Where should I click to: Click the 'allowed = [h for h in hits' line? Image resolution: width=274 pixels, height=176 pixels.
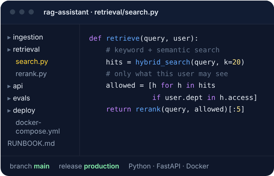pyautogui.click(x=161, y=85)
